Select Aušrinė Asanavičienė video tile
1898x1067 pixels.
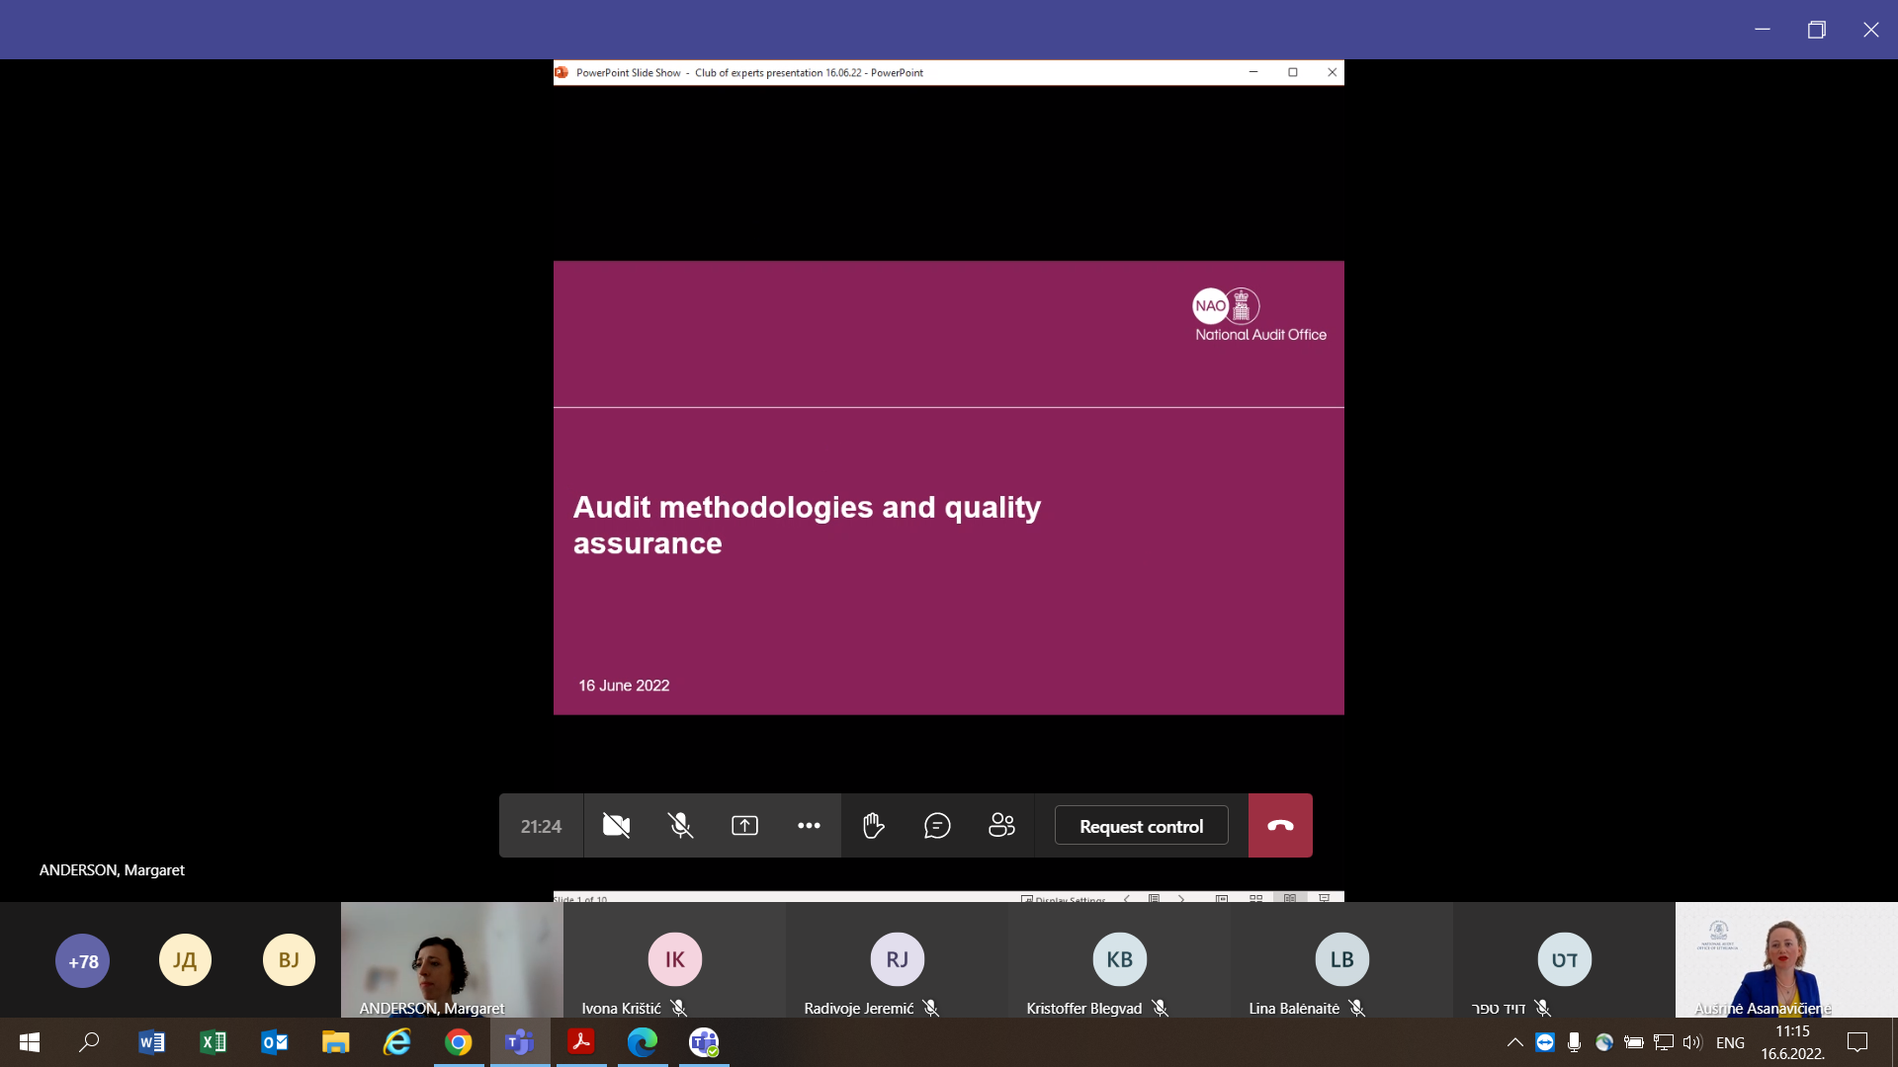click(x=1786, y=959)
